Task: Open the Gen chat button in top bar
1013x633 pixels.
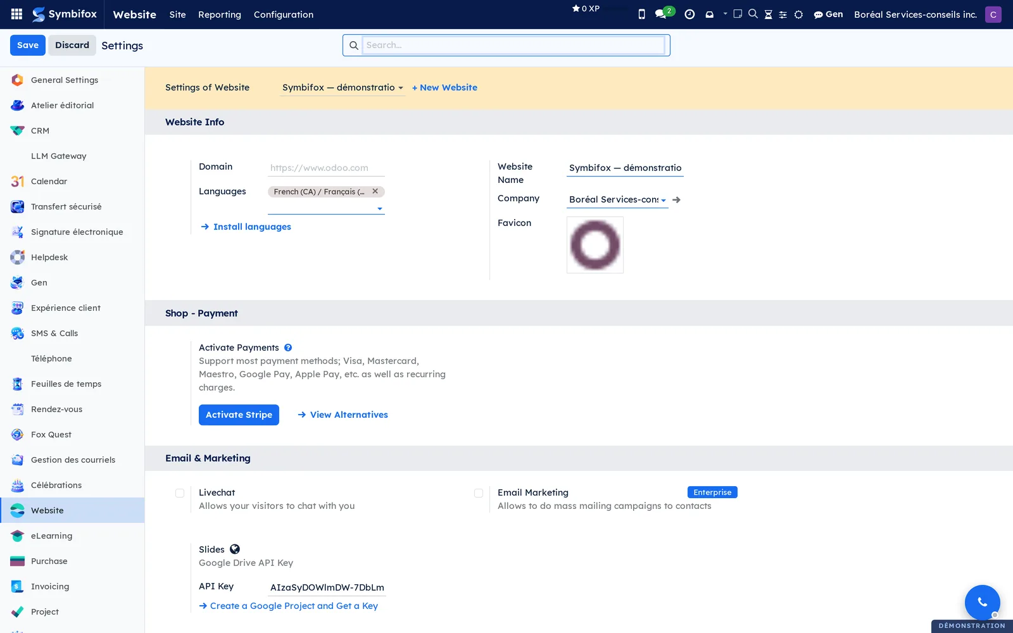Action: pos(828,14)
